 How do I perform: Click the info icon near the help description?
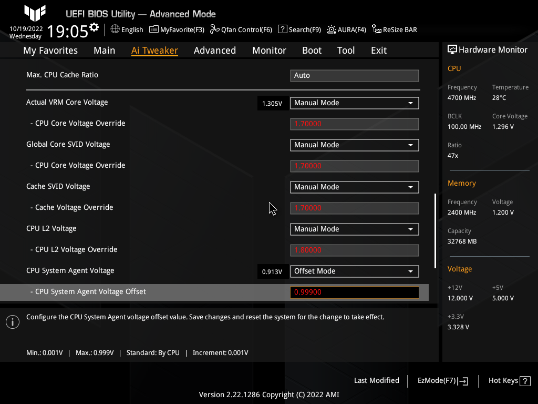click(12, 321)
